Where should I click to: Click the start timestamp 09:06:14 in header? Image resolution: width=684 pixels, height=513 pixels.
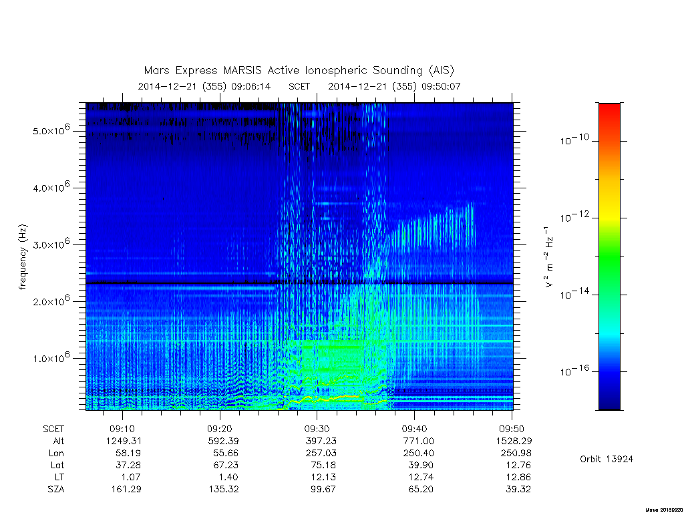(x=251, y=86)
